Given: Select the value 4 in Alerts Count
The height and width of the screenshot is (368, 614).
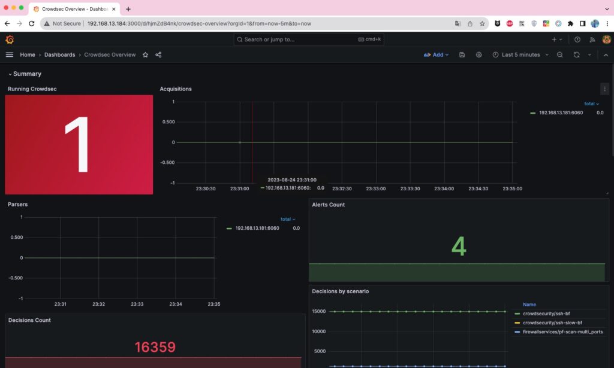Looking at the screenshot, I should tap(459, 246).
